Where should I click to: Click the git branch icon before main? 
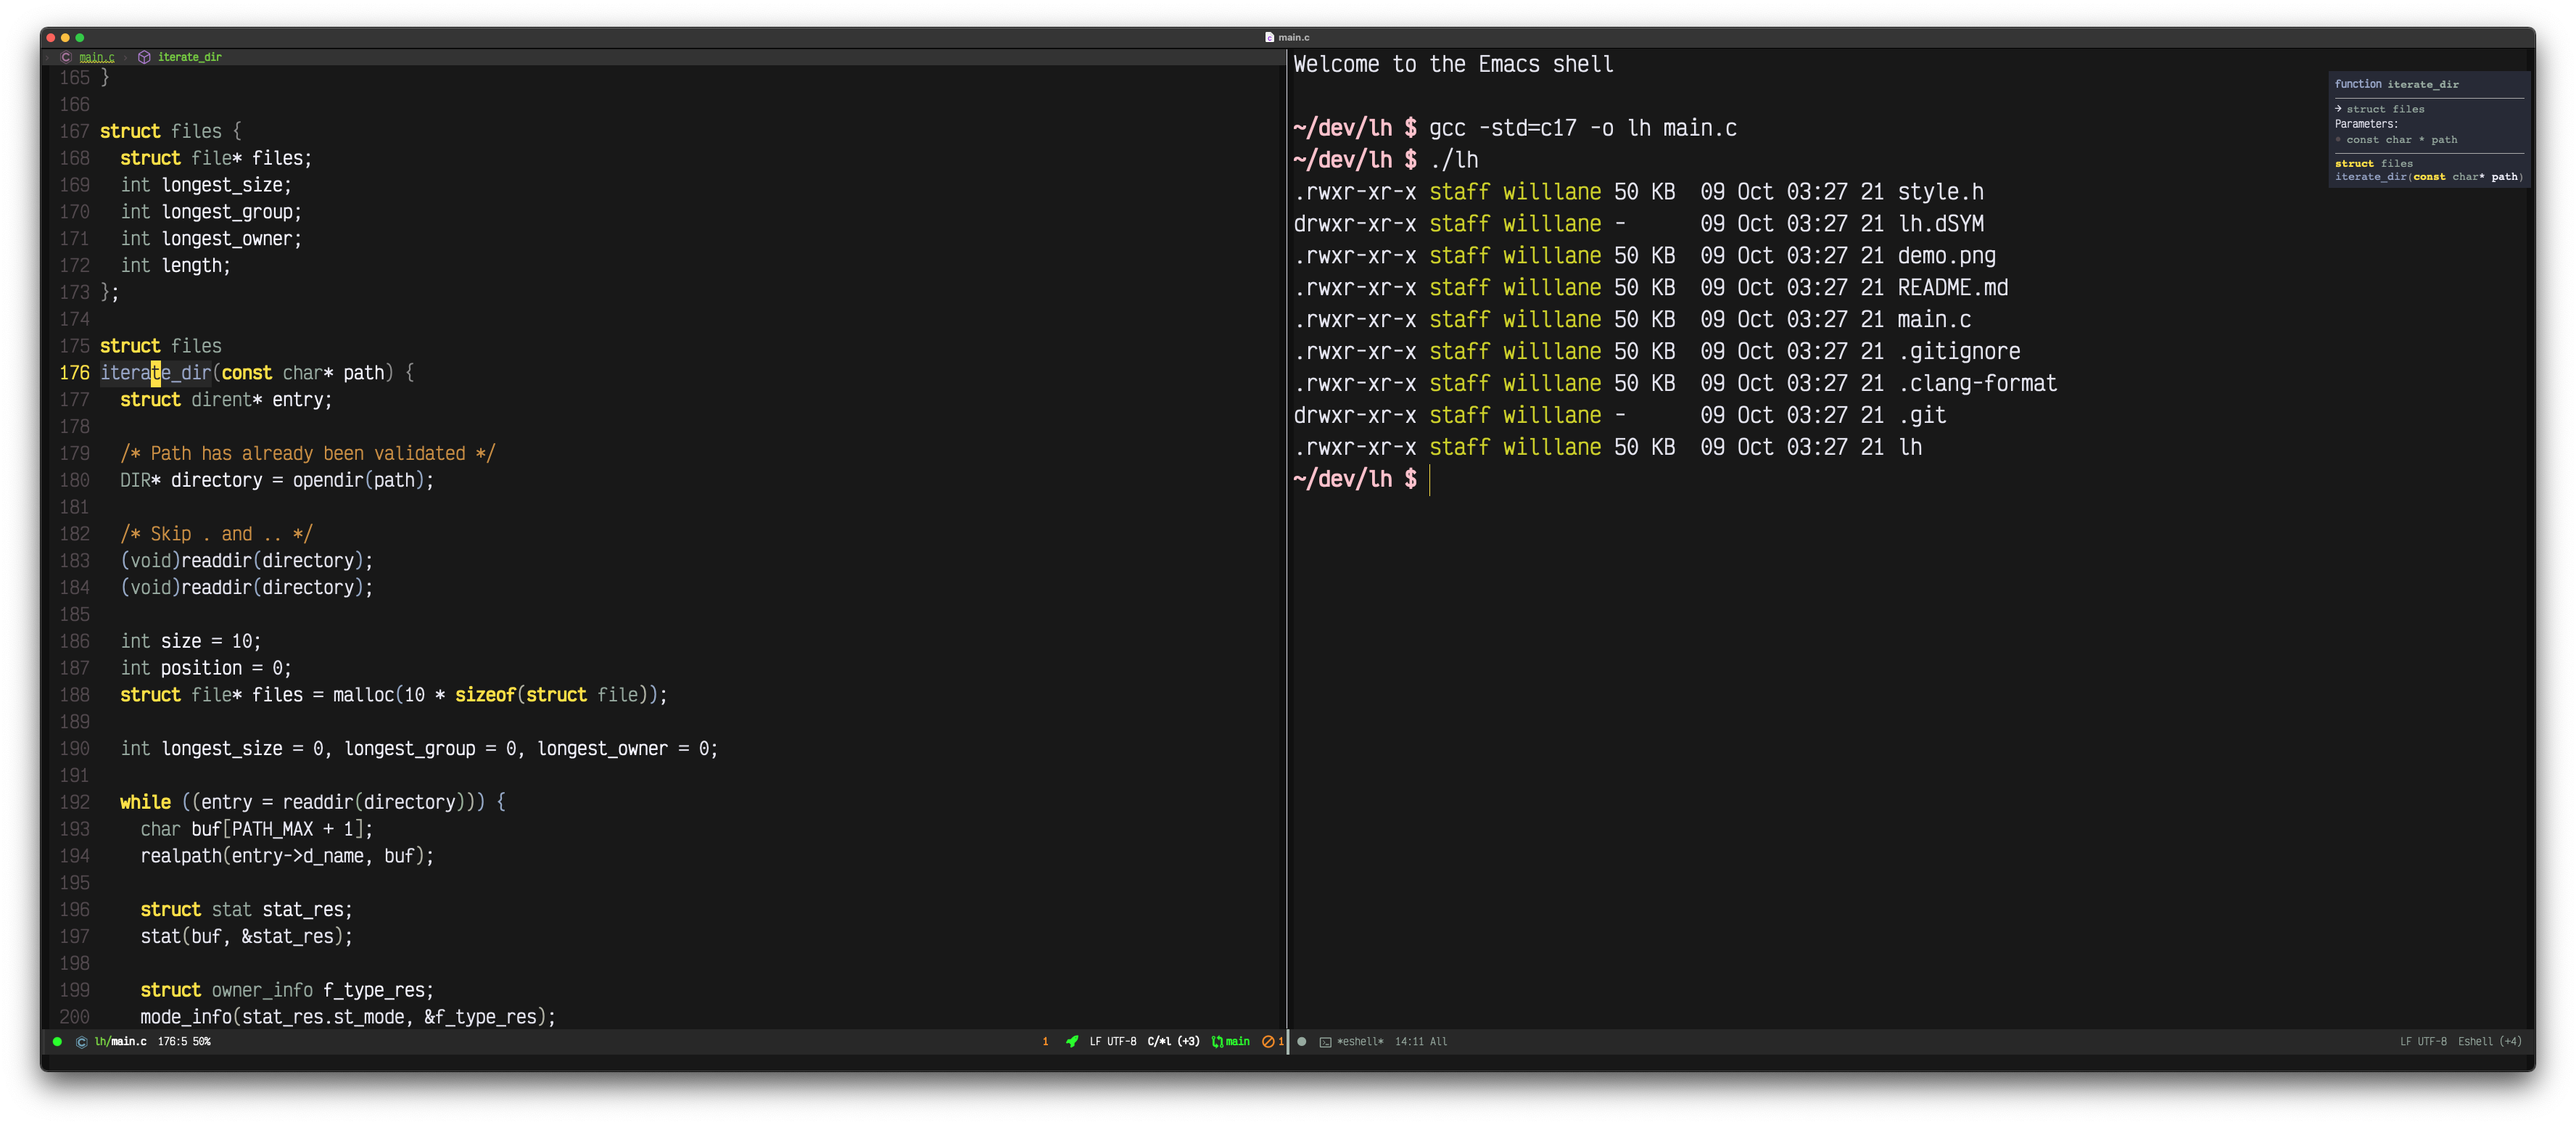pyautogui.click(x=1217, y=1041)
